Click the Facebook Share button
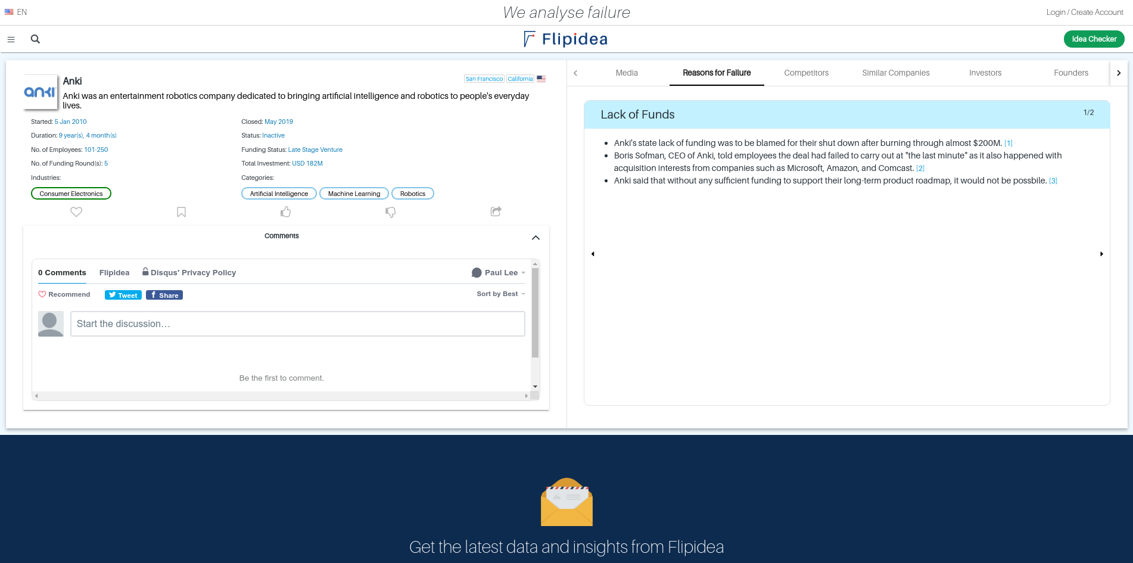 (164, 295)
